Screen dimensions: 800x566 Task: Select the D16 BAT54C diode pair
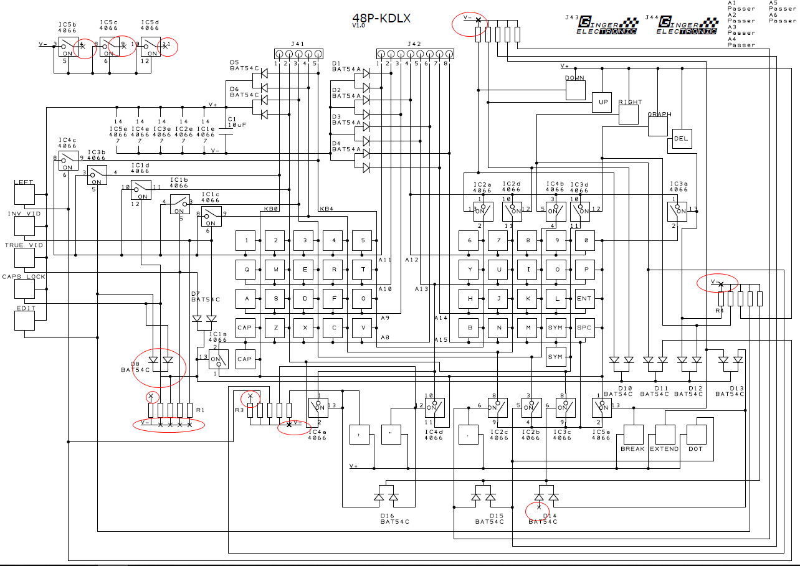click(386, 497)
